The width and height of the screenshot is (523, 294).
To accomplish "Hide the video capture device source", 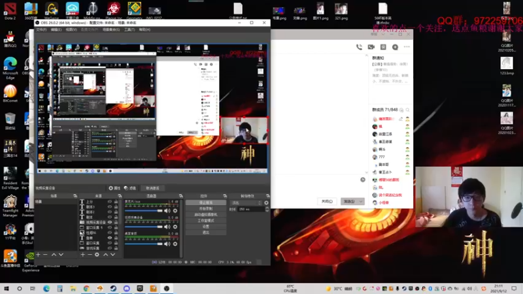I will tap(109, 222).
